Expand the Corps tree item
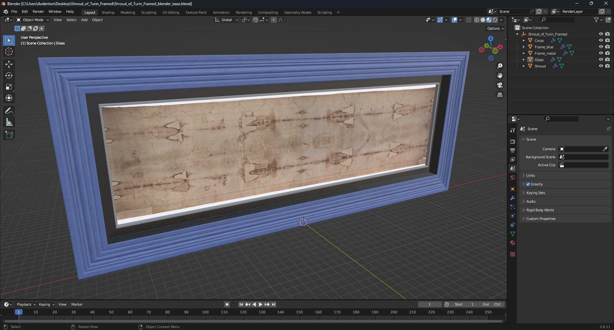Screen dimensions: 614x330 click(x=524, y=40)
